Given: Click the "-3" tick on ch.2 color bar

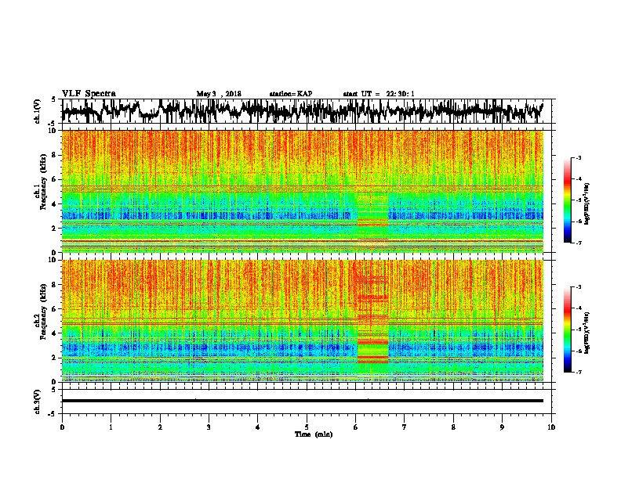Looking at the screenshot, I should (578, 287).
